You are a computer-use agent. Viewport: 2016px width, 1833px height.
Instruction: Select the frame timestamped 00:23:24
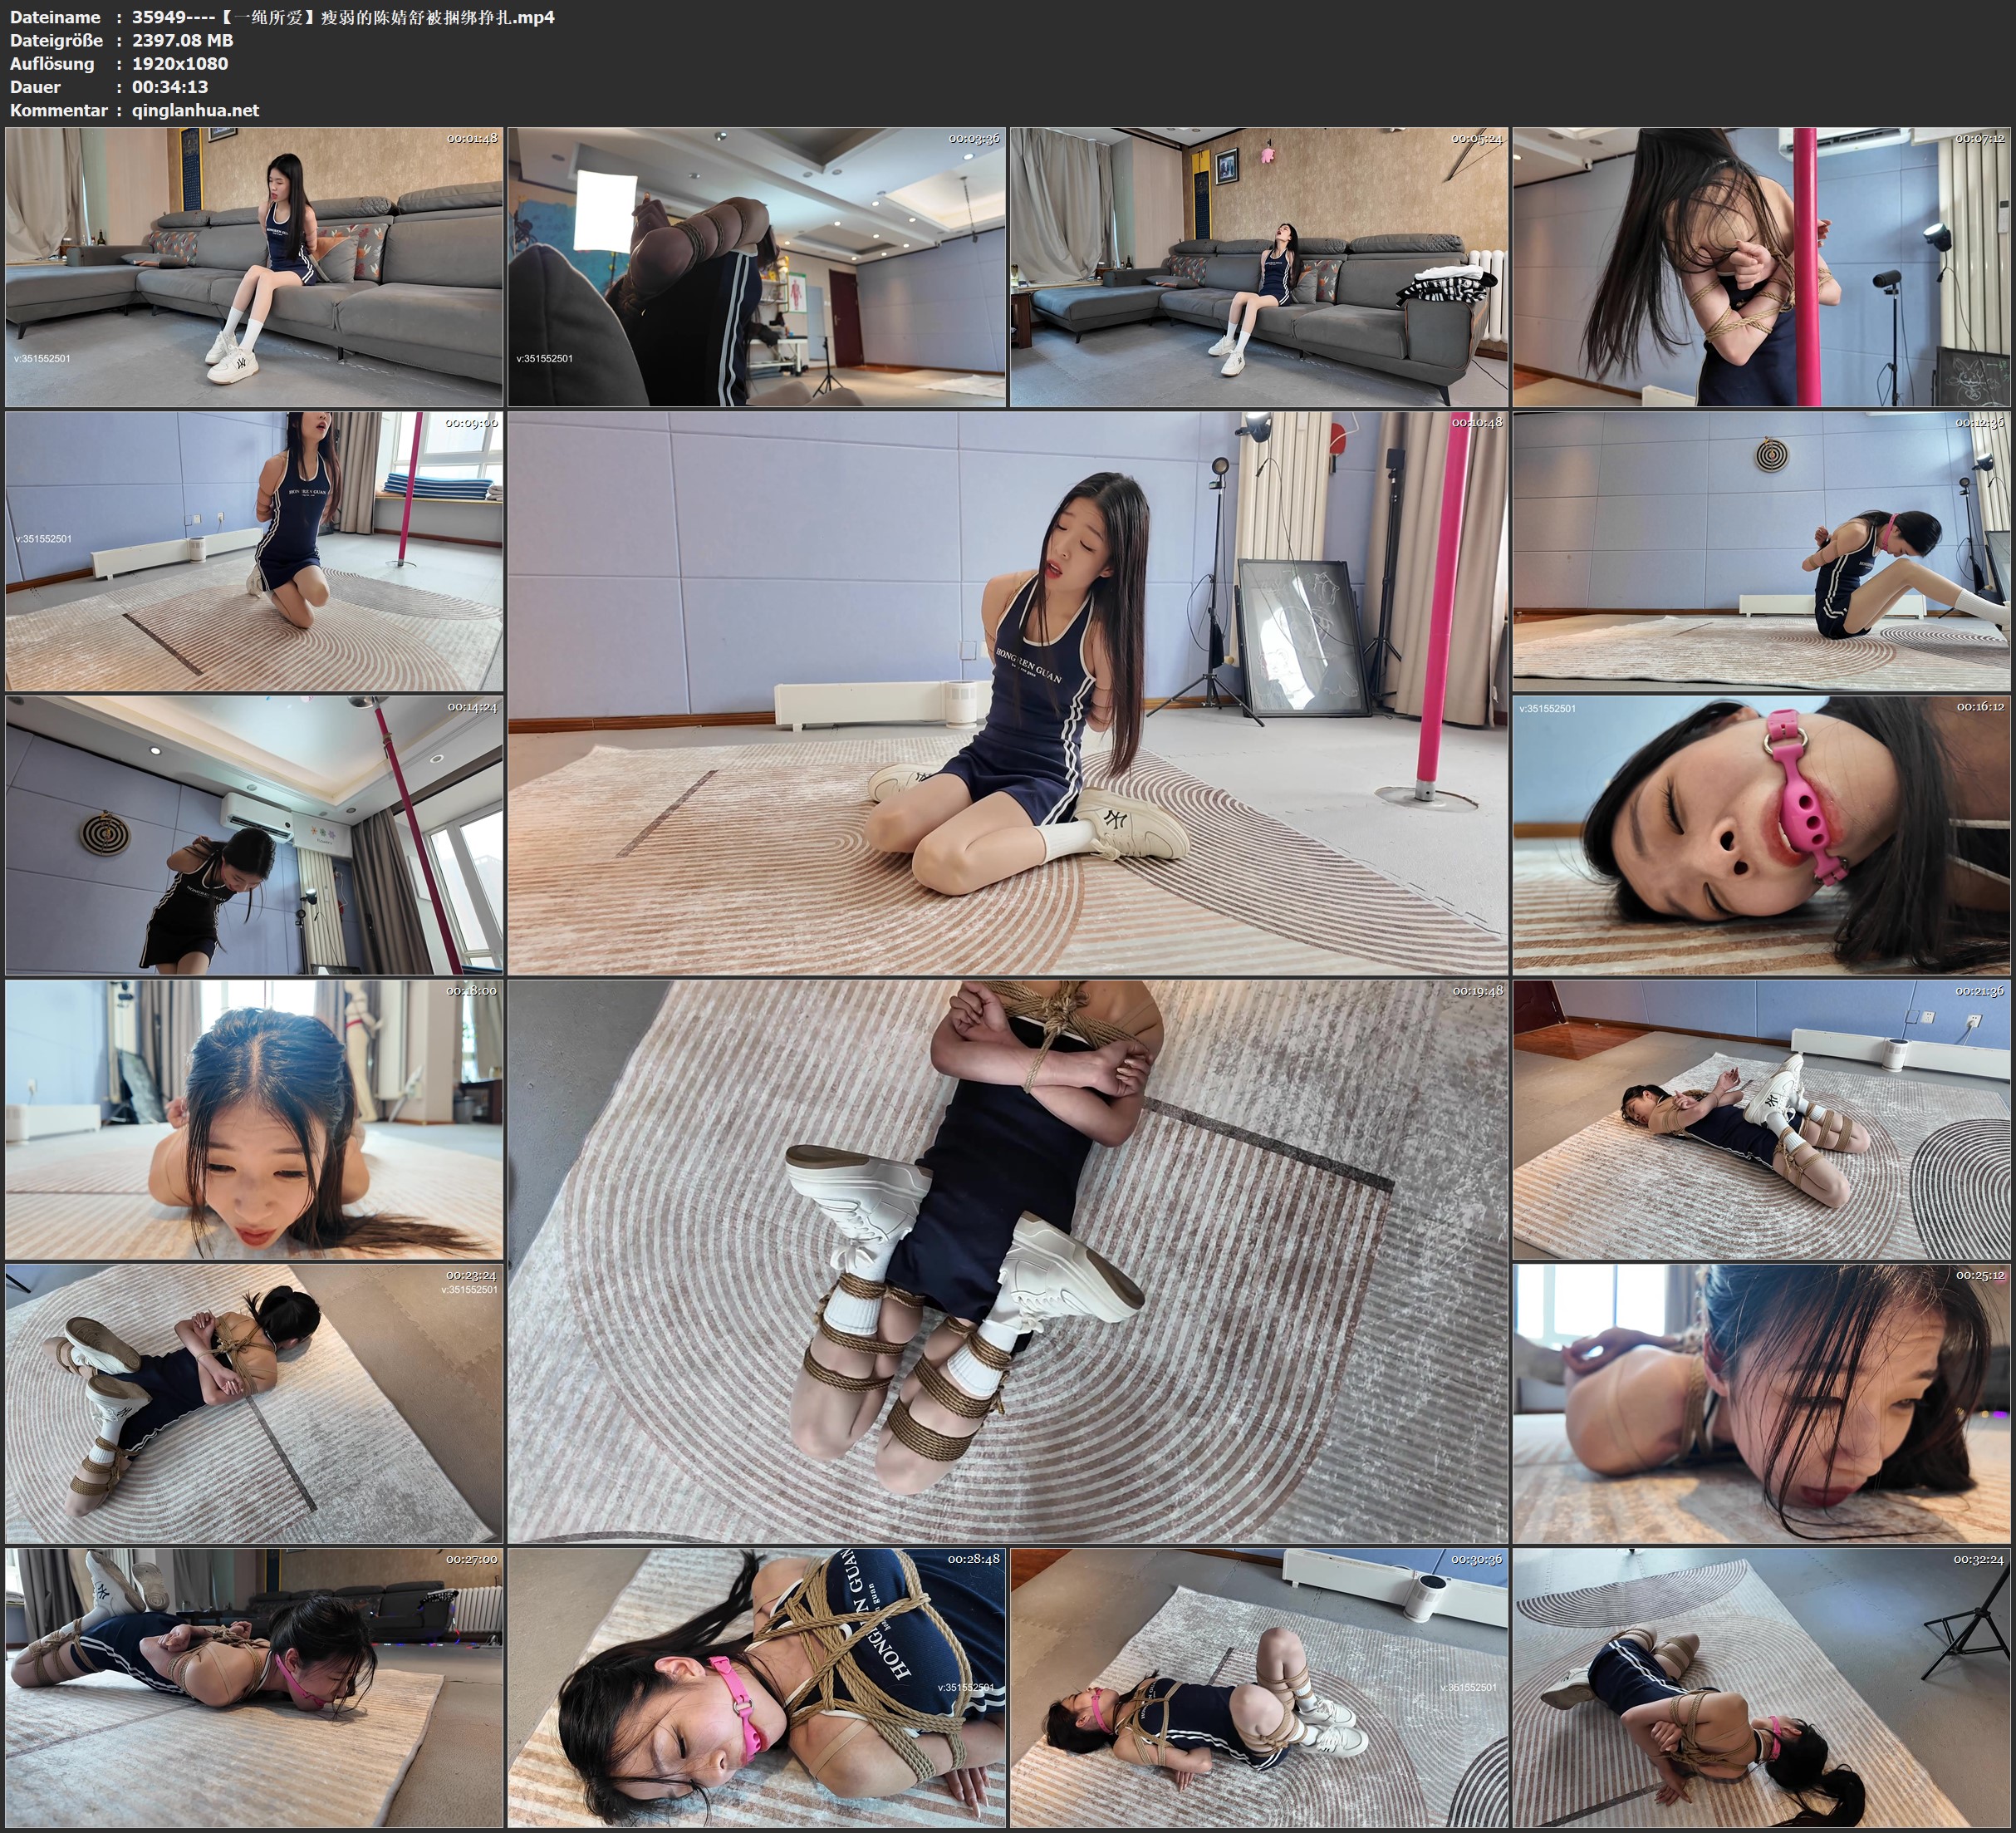pos(254,1403)
